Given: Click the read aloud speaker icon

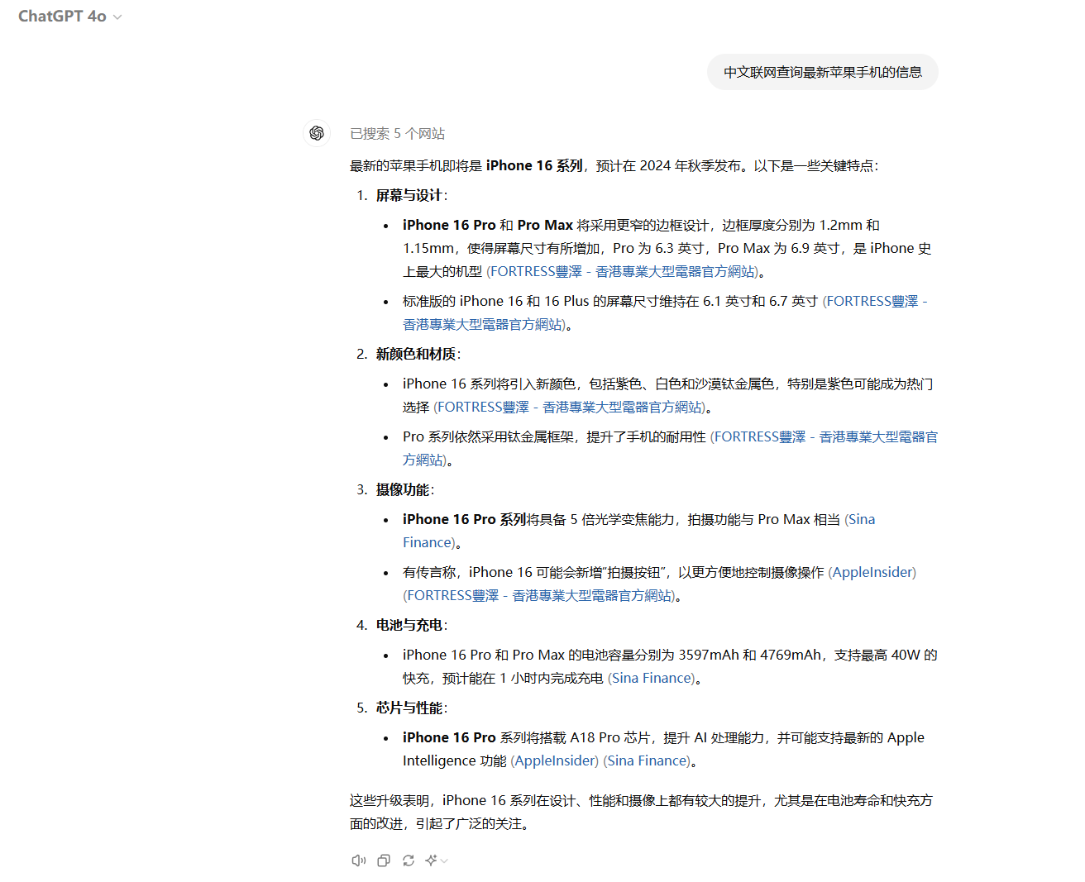Looking at the screenshot, I should pyautogui.click(x=358, y=860).
